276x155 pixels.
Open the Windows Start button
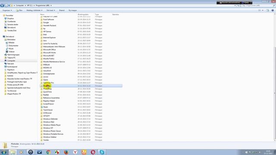click(x=4, y=152)
